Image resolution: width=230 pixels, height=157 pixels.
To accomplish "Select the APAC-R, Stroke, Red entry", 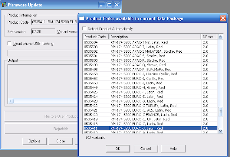I will click(150, 61).
